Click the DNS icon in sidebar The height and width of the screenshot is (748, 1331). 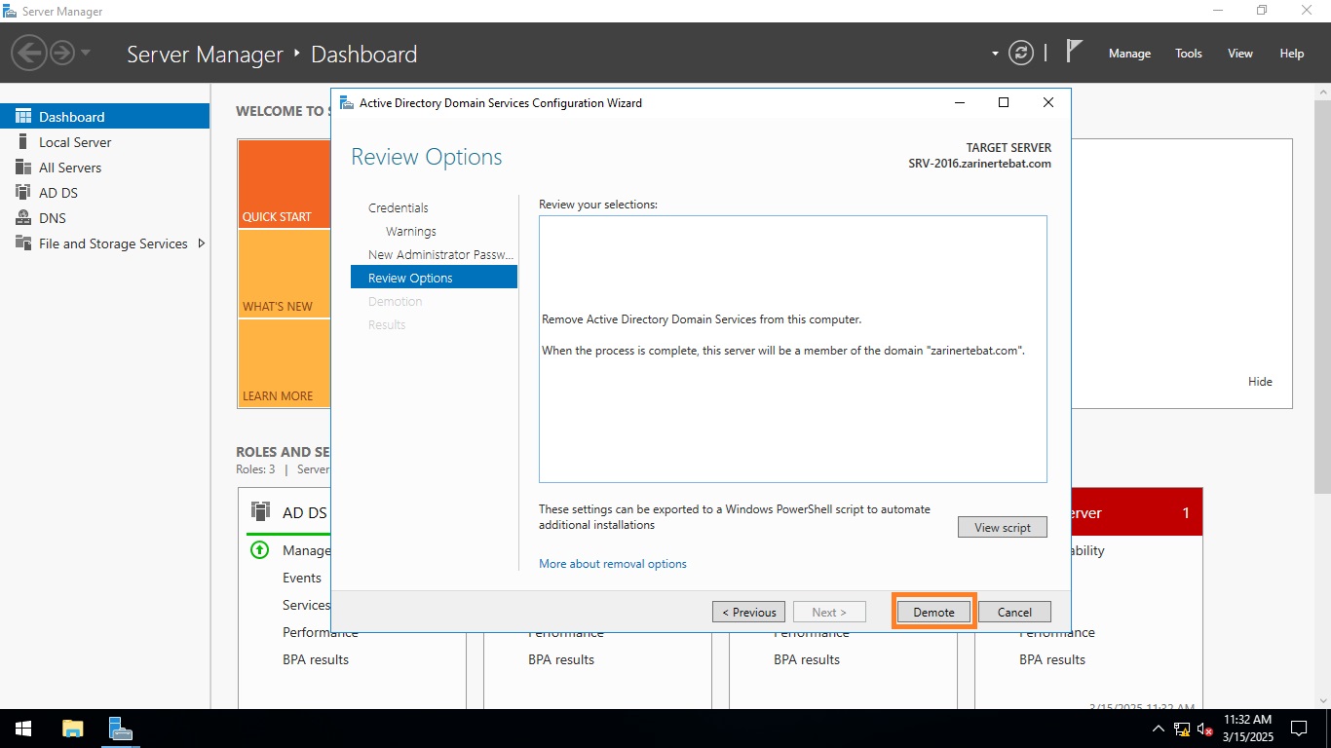pos(23,217)
